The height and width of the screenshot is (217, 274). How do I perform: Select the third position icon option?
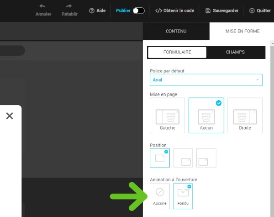(x=206, y=158)
